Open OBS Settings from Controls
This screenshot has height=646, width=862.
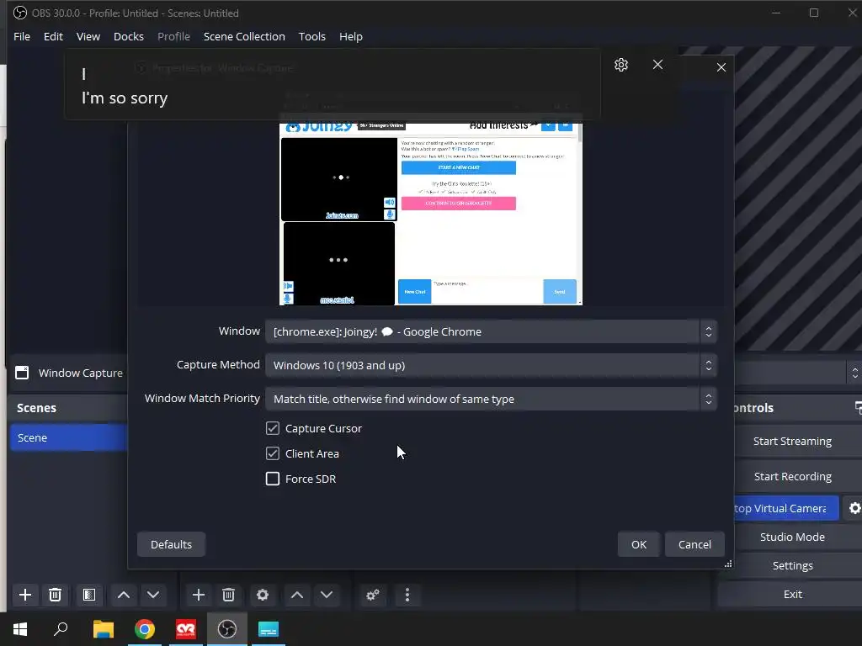click(792, 565)
